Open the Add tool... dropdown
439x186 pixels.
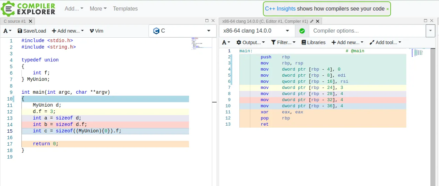(x=385, y=42)
